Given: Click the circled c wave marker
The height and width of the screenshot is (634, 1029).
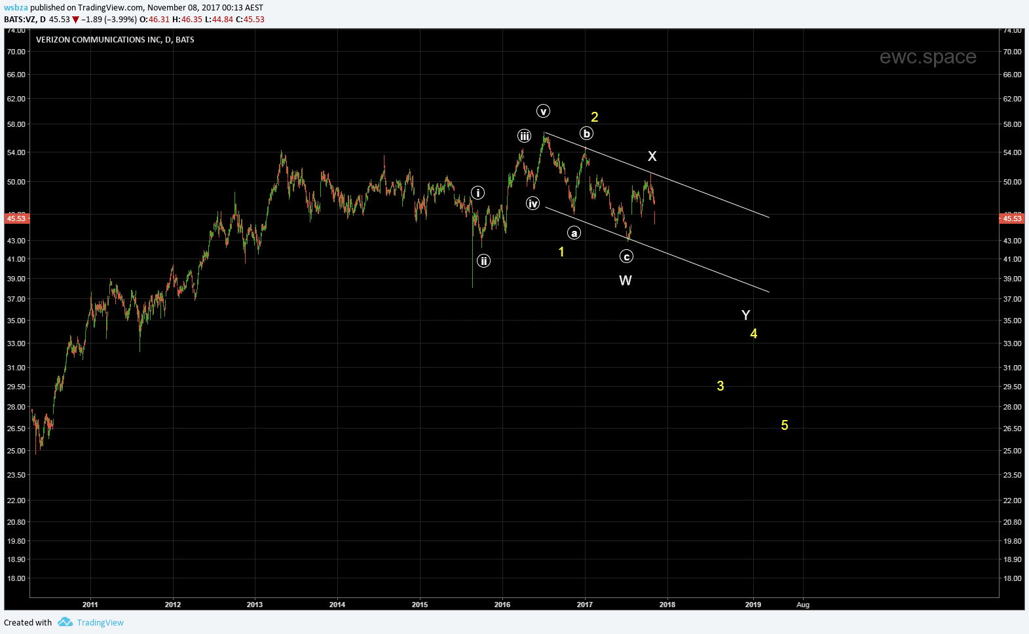Looking at the screenshot, I should pyautogui.click(x=626, y=257).
